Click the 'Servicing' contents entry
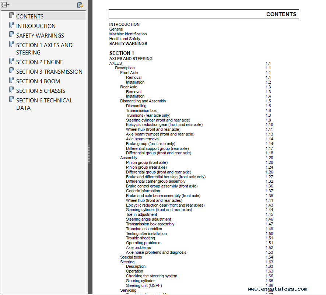Viewport: 326px width, 295px height. pyautogui.click(x=128, y=290)
